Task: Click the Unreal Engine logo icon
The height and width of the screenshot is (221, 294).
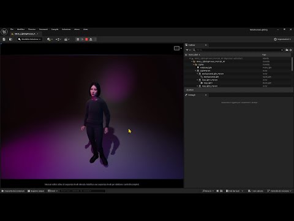Action: click(4, 32)
